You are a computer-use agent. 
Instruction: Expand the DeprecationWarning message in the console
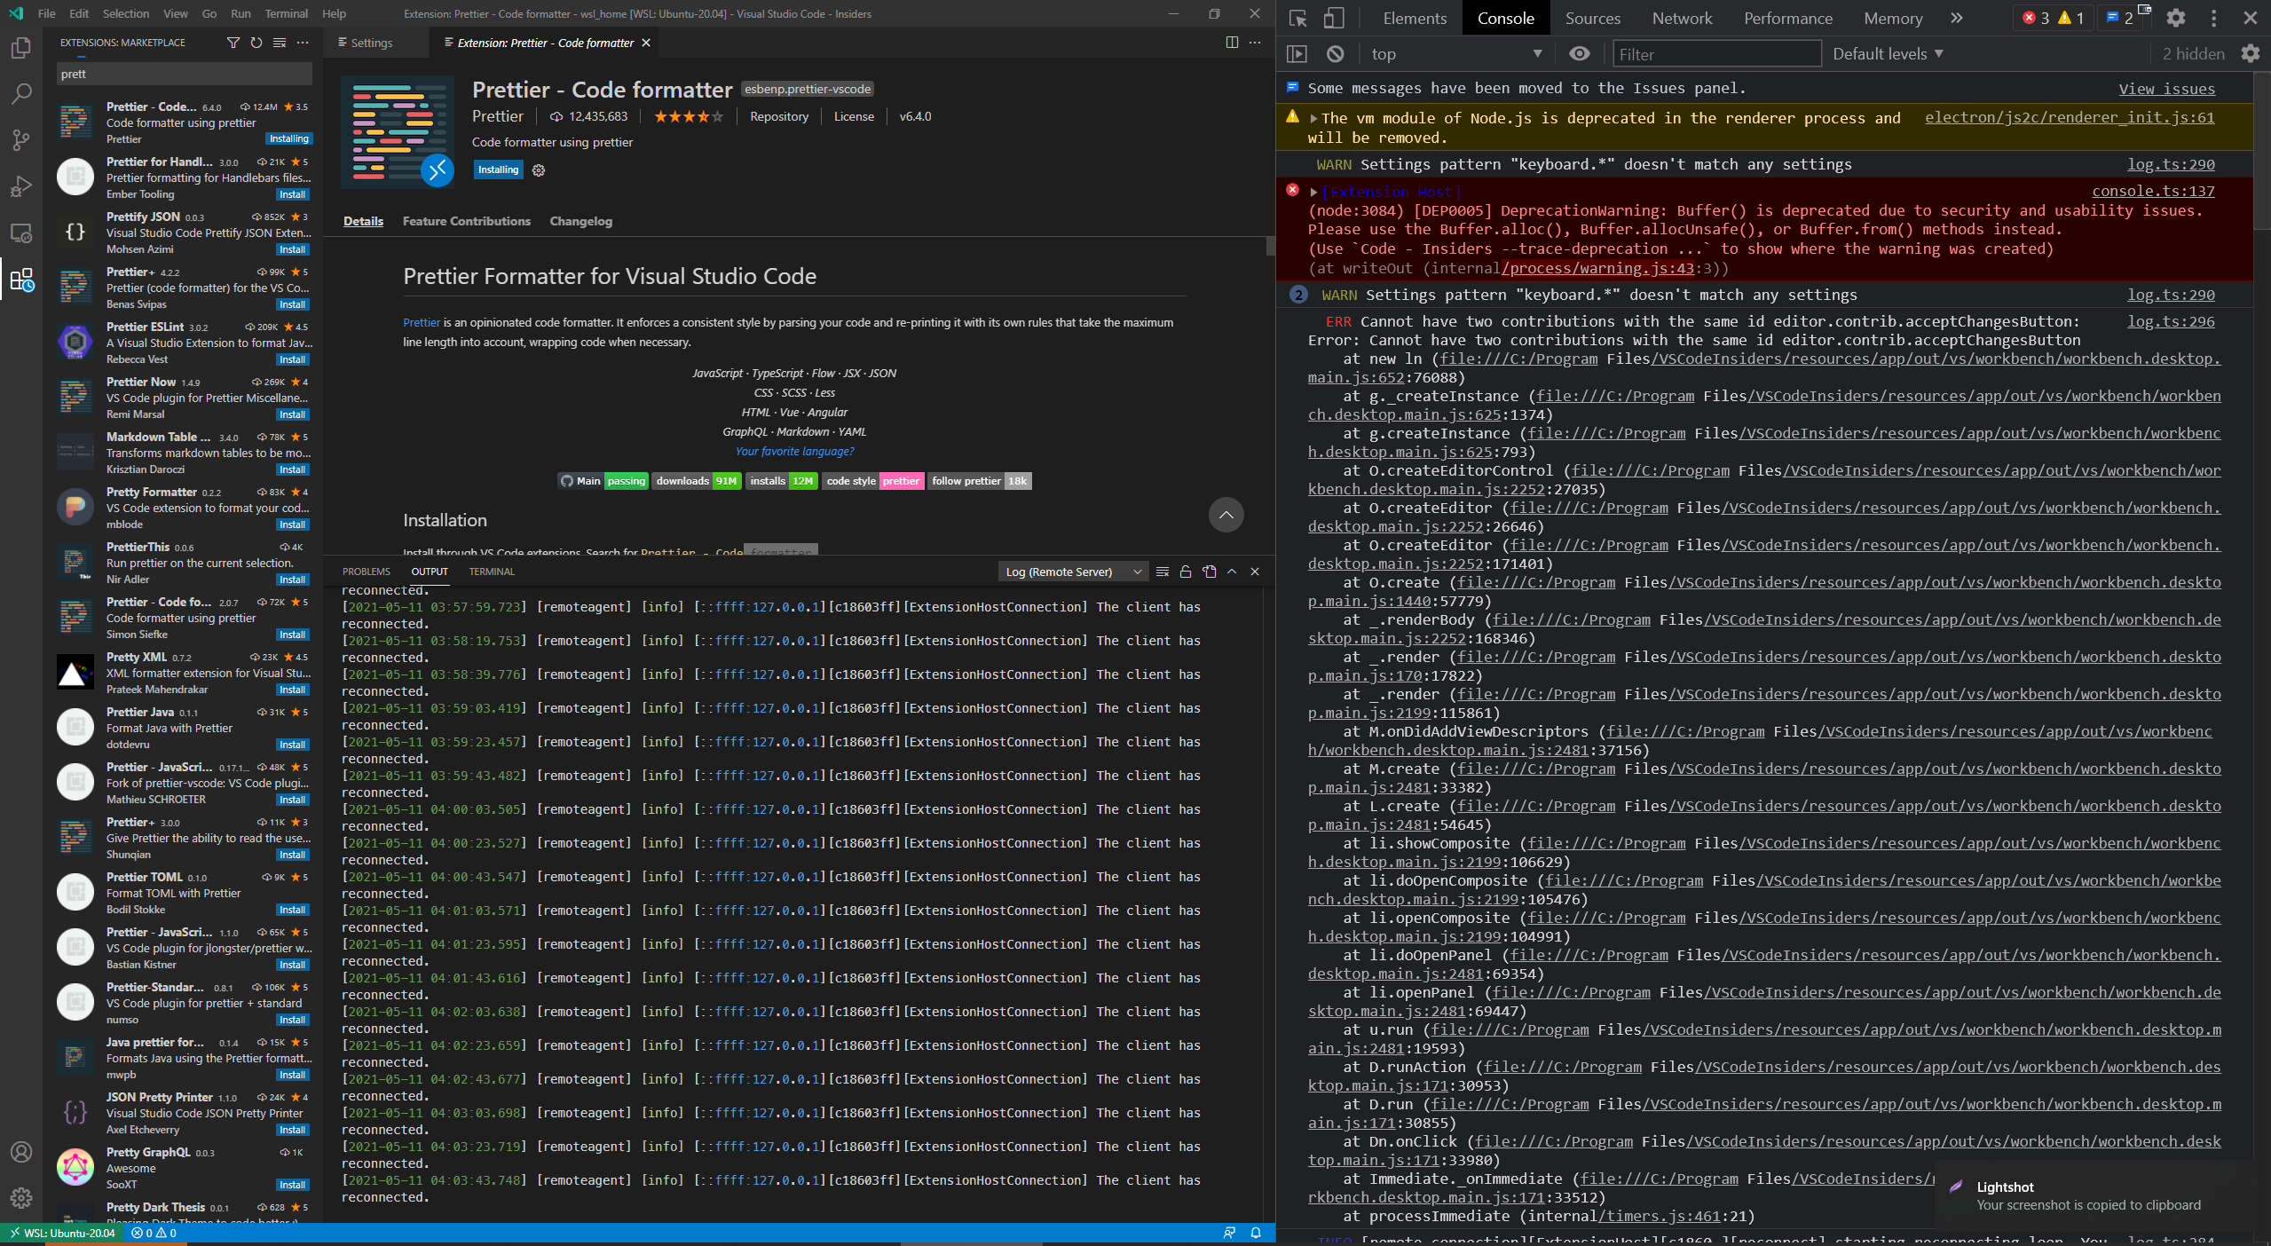click(x=1313, y=192)
